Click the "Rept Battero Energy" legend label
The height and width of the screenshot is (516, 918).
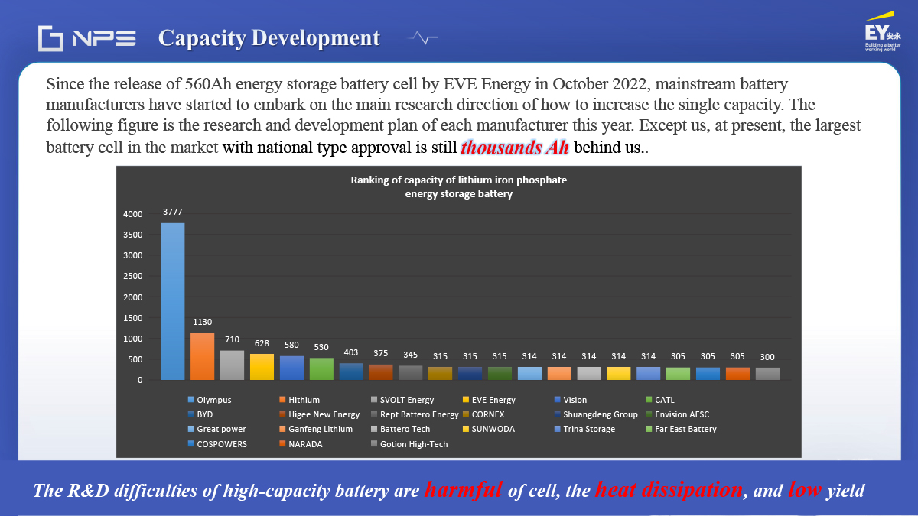(x=419, y=414)
